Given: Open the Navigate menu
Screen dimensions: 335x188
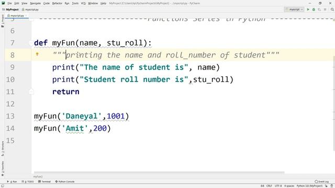Looking at the screenshot, I should [35, 3].
